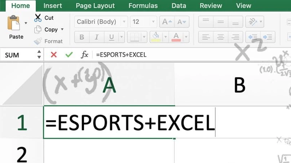
Task: Switch to the Home tab
Action: pos(21,6)
